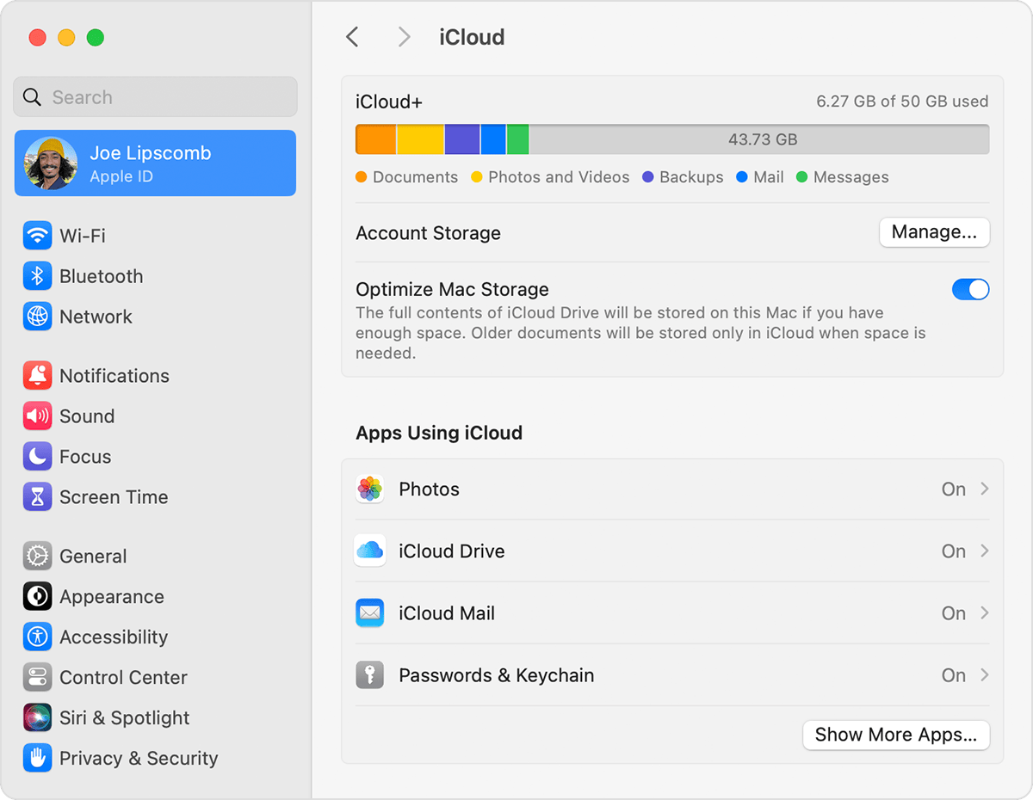Open Network settings

click(38, 317)
